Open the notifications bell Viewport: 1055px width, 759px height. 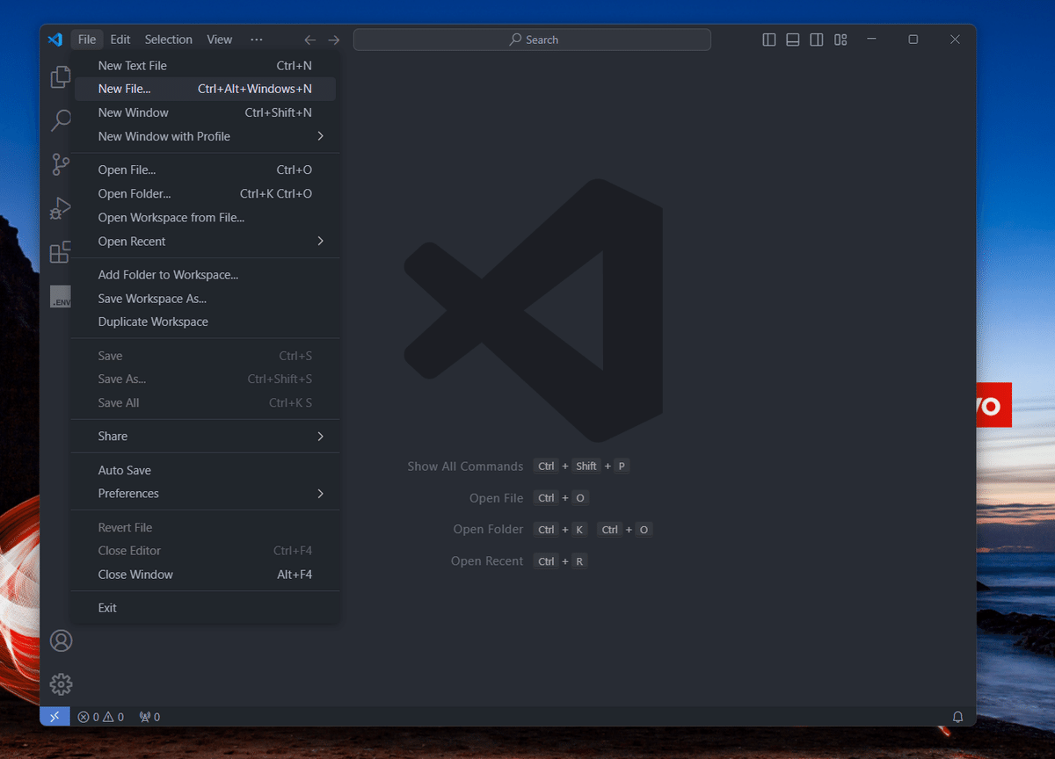957,717
